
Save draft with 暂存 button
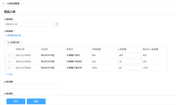point(36,101)
